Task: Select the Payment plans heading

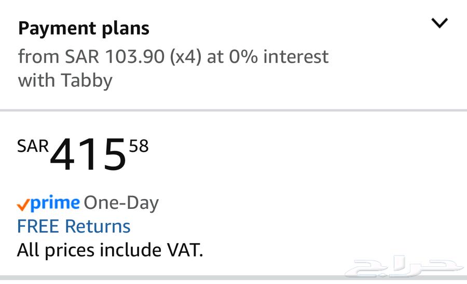Action: (x=84, y=29)
